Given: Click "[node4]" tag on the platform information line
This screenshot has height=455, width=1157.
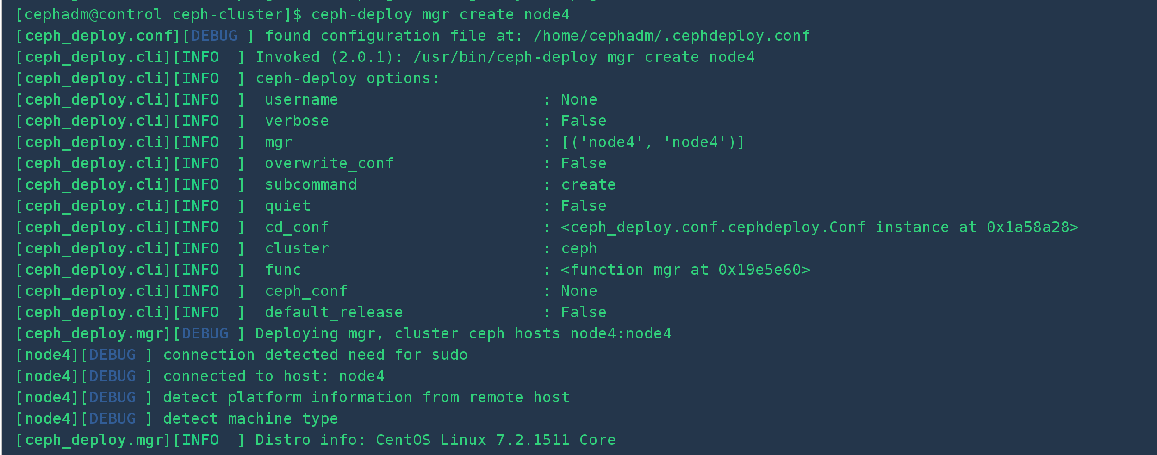Looking at the screenshot, I should click(x=48, y=398).
